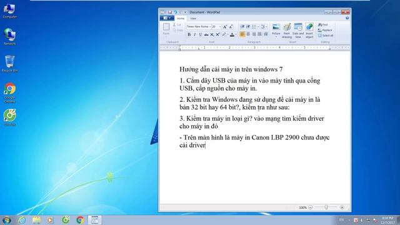This screenshot has height=225, width=400.
Task: Toggle Subscript formatting
Action: [212, 34]
